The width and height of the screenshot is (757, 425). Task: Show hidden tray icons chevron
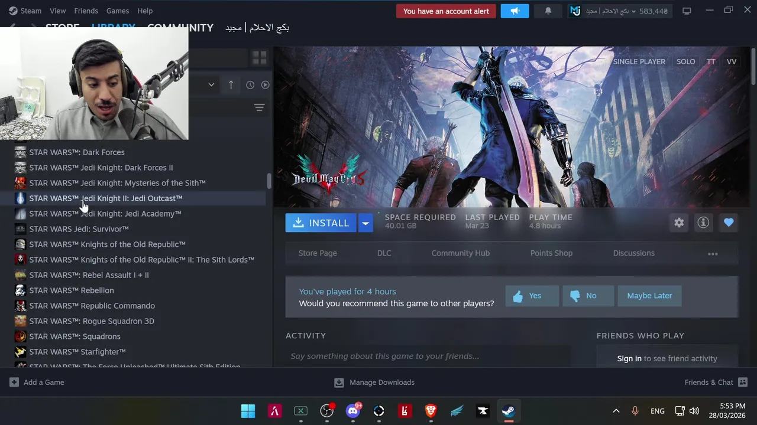616,411
